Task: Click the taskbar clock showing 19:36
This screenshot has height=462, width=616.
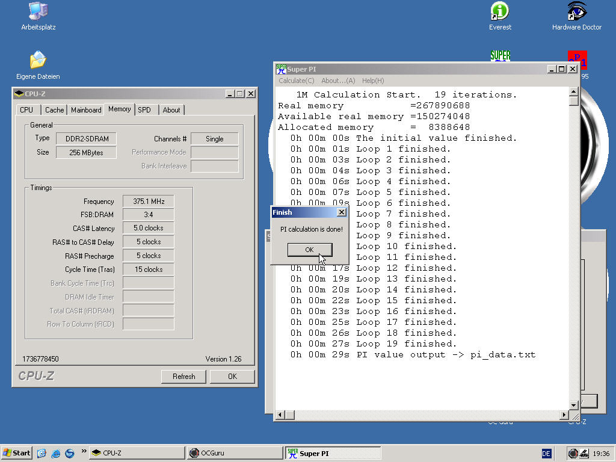Action: [x=601, y=454]
